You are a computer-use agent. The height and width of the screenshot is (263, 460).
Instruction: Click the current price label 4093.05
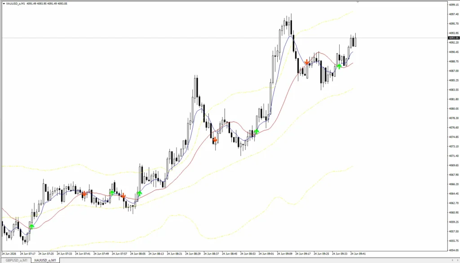[x=454, y=38]
